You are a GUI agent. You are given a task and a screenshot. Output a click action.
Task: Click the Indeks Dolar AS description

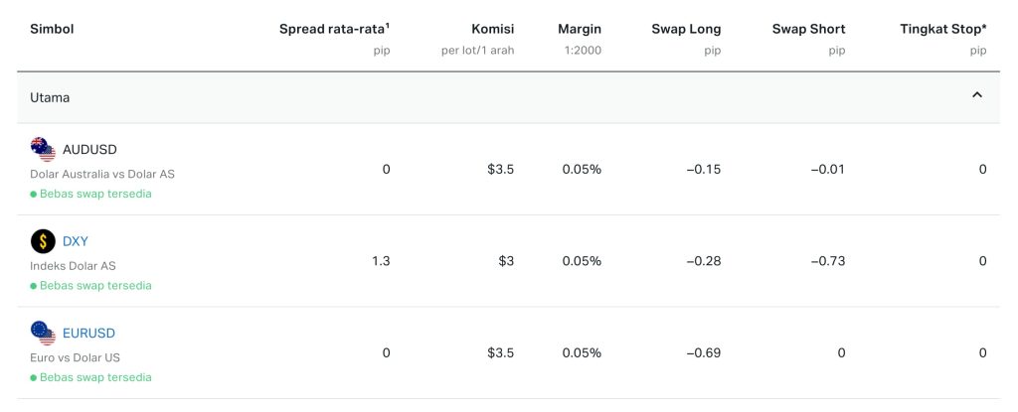pyautogui.click(x=74, y=265)
